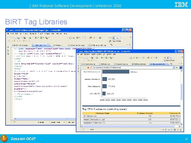This screenshot has height=143, width=191.
Task: Click the New file icon in the front window toolbar
Action: tap(80, 58)
